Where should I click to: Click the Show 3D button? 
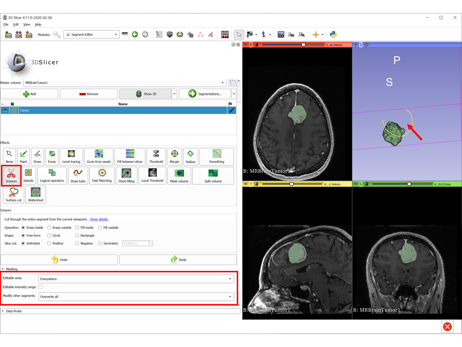point(145,94)
